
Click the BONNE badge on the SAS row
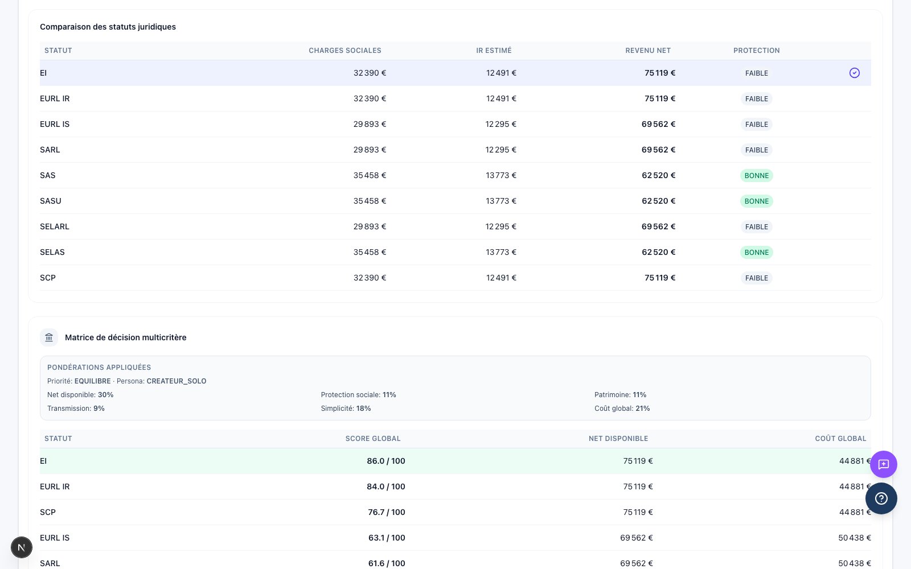point(756,175)
